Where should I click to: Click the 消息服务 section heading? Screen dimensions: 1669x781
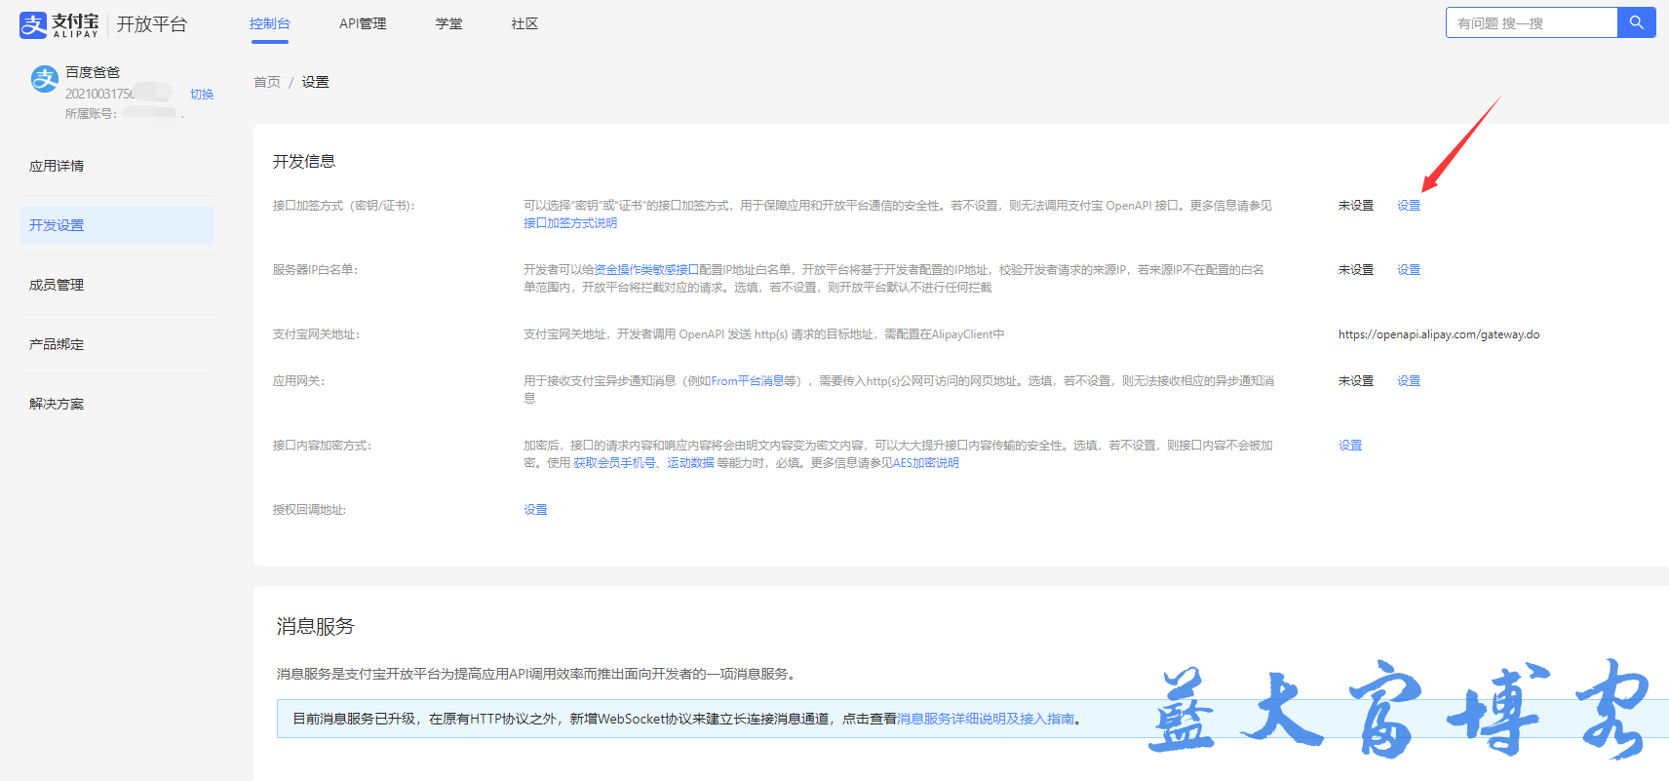click(x=316, y=626)
